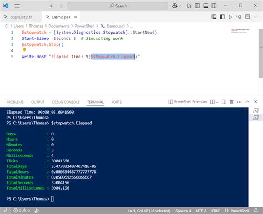This screenshot has height=214, width=263.
Task: Open notifications with the bell icon
Action: [x=256, y=211]
